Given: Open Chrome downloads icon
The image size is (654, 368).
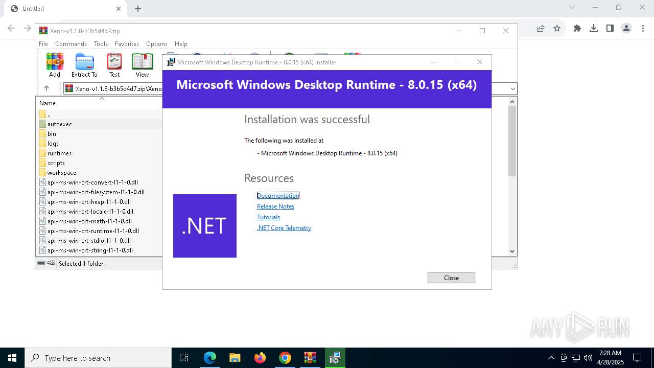Looking at the screenshot, I should pyautogui.click(x=594, y=29).
